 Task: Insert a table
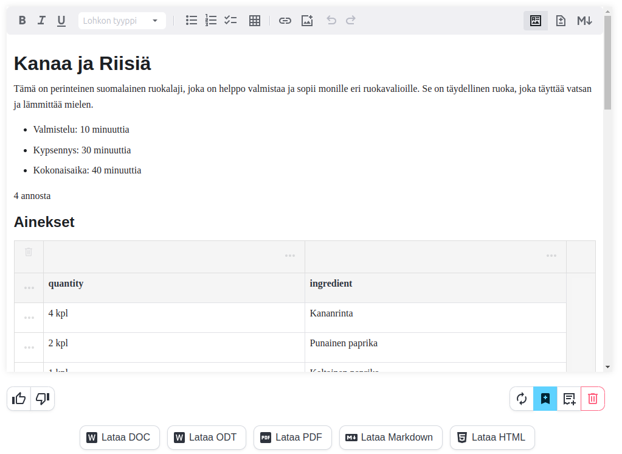tap(255, 21)
